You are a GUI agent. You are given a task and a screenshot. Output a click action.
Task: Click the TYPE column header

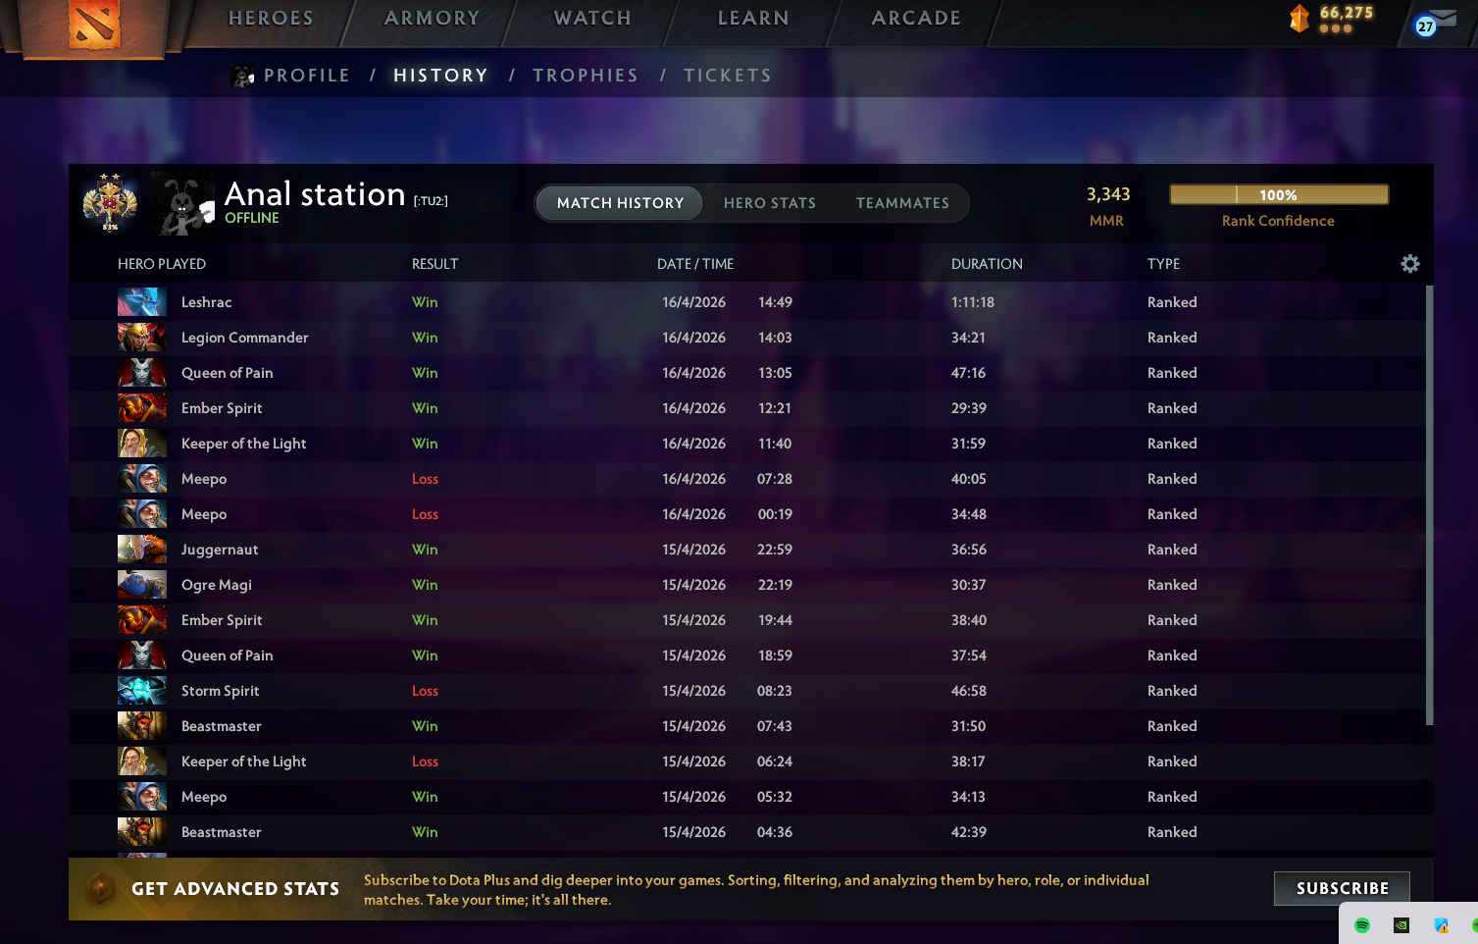click(1164, 264)
